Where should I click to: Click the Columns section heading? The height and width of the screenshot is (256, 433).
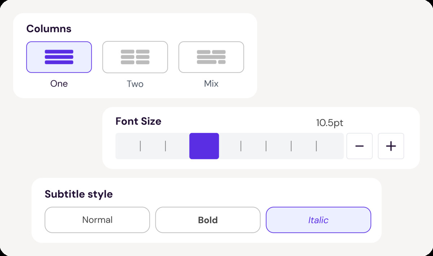coord(49,29)
